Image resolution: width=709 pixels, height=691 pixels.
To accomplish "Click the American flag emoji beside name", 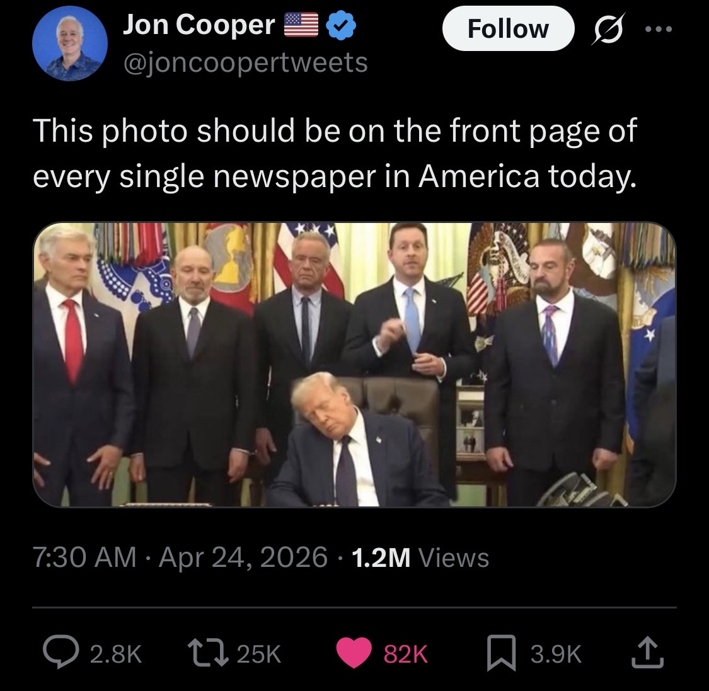I will [x=301, y=25].
